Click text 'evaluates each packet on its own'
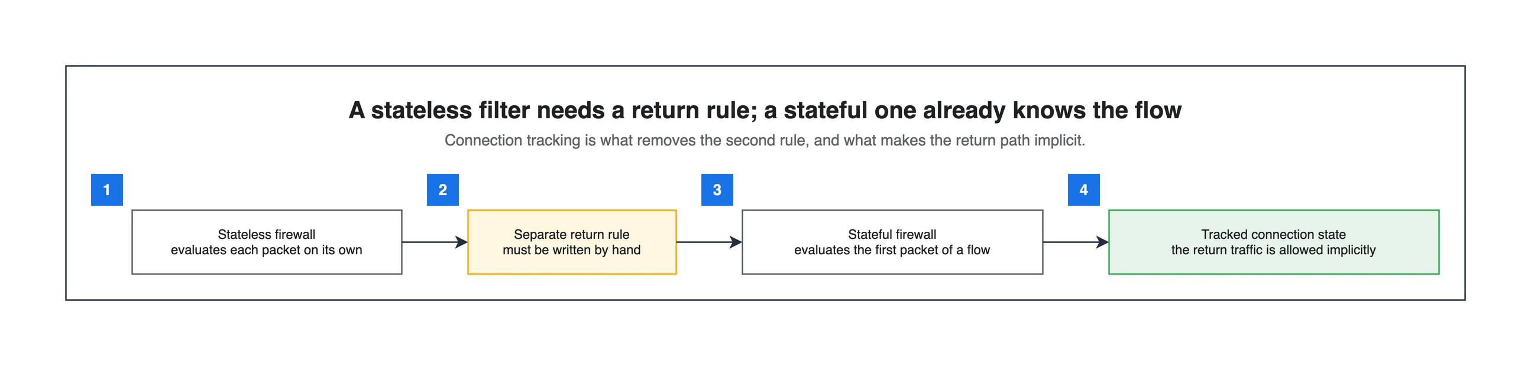This screenshot has width=1531, height=366. (x=266, y=250)
